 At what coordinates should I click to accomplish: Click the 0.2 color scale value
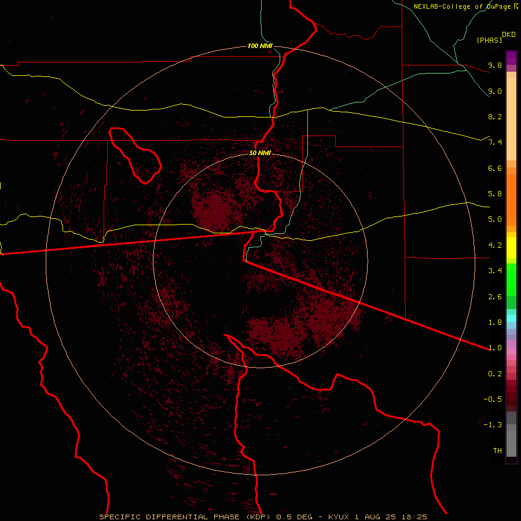[x=495, y=374]
